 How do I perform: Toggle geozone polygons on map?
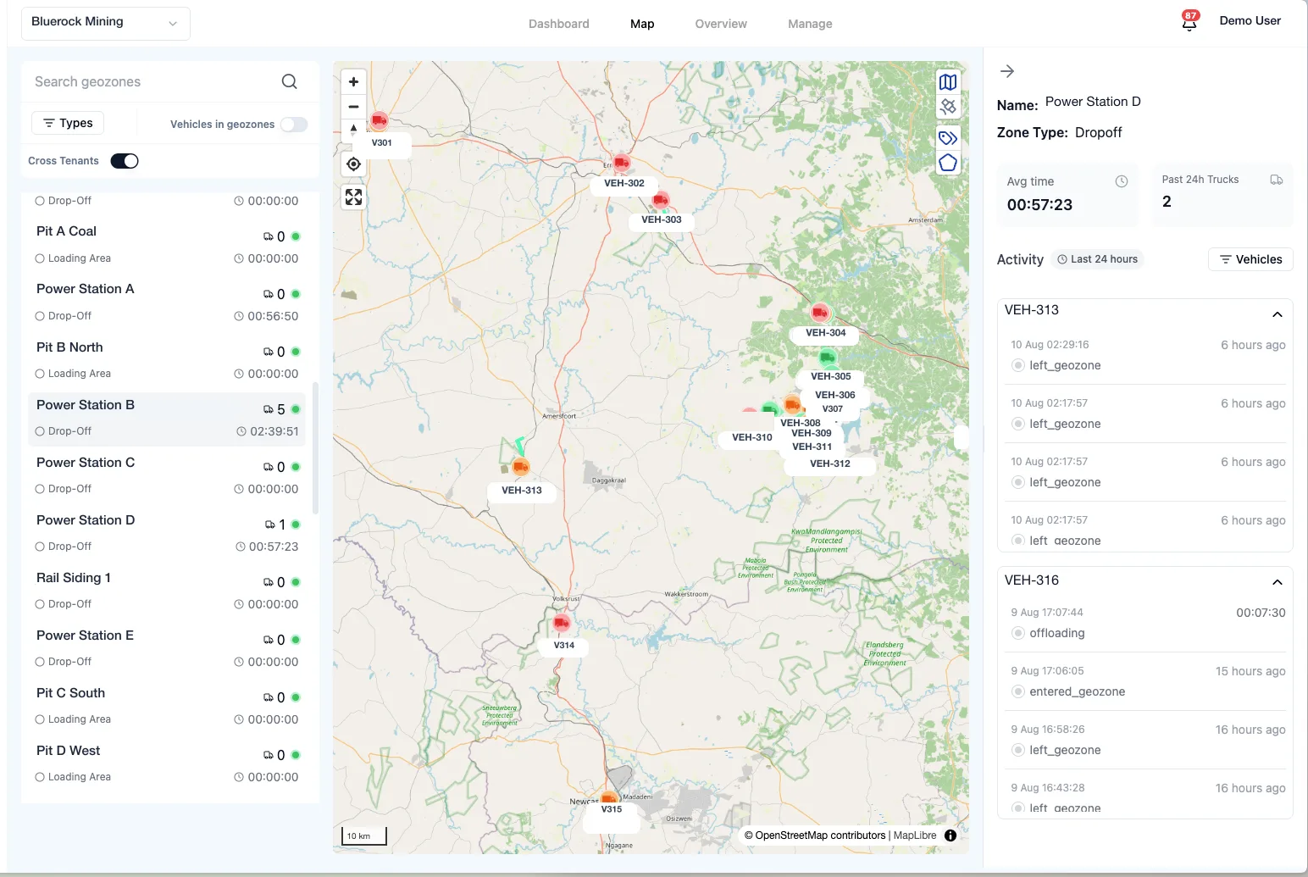pos(948,163)
